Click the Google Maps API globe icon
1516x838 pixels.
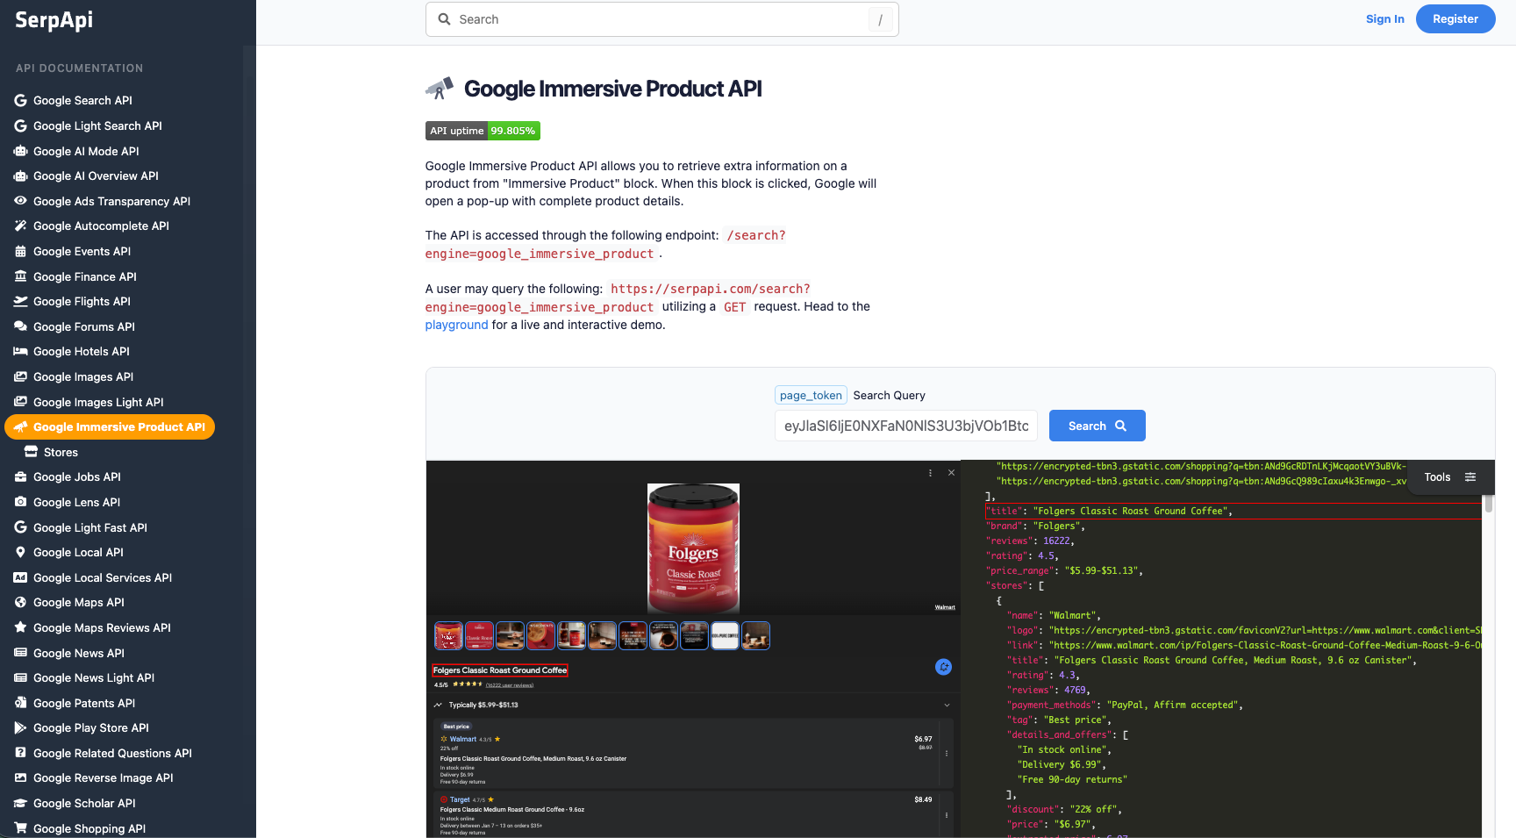coord(20,602)
